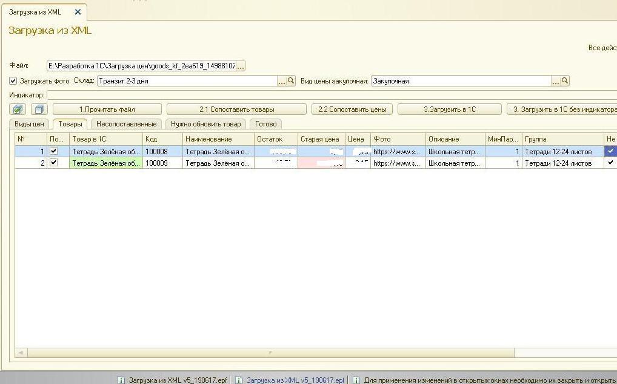Click the Остаток column header
617x384 pixels.
coord(276,139)
